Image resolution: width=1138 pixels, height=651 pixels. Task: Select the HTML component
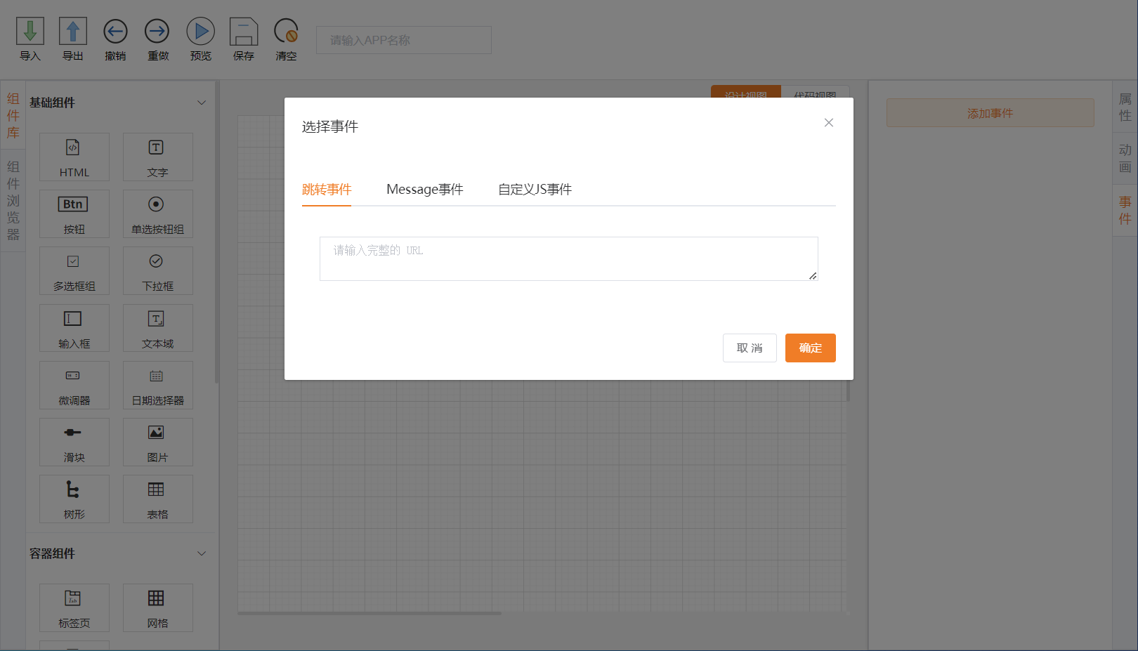pos(74,157)
